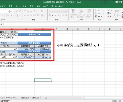Align cell text to the left

pyautogui.click(x=25, y=16)
